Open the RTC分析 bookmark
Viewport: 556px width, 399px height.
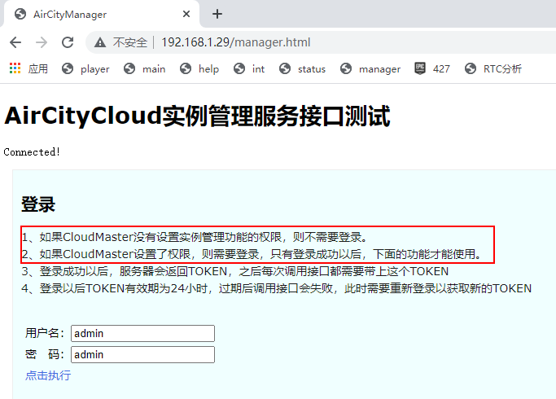493,69
